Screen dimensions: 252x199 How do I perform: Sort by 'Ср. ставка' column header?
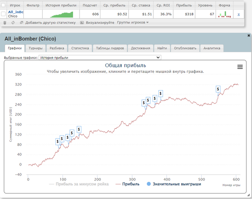[141, 5]
